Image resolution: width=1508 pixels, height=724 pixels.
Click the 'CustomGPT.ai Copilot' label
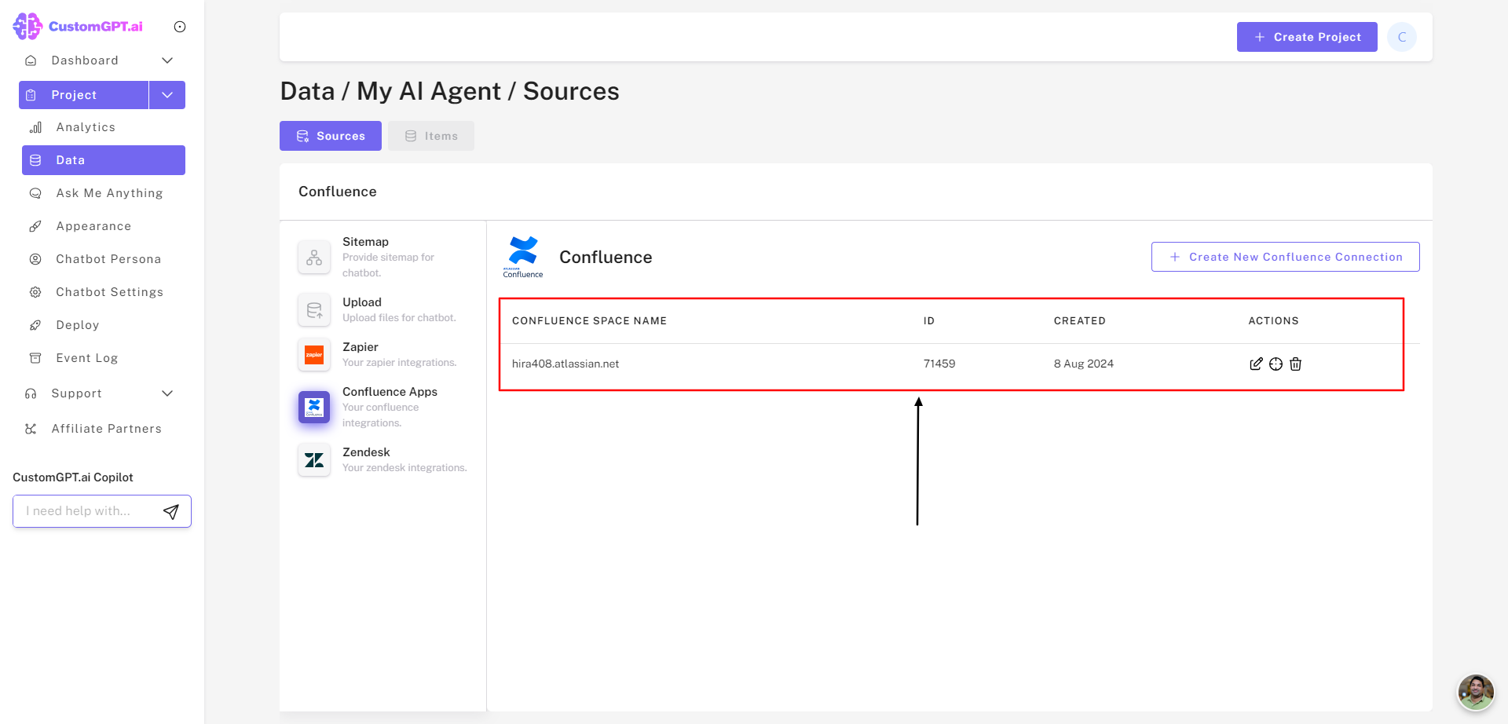pyautogui.click(x=73, y=477)
